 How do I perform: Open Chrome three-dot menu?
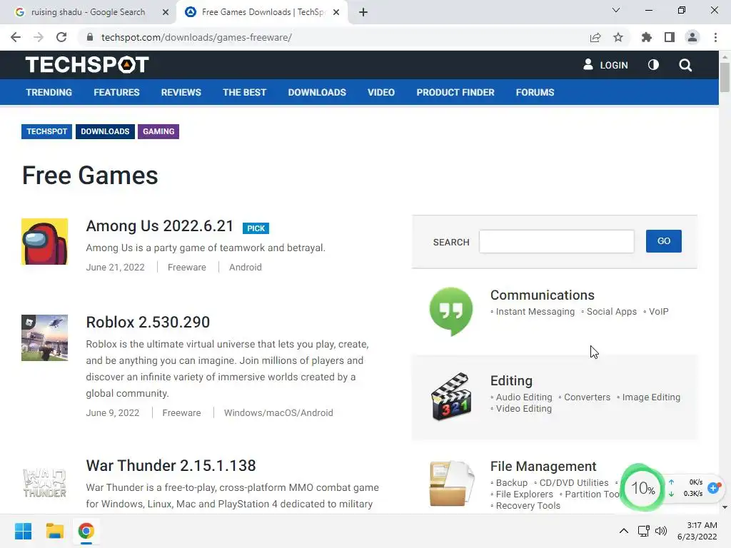715,37
